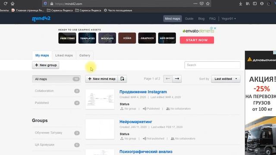
Task: Open Firefox account avatar icon
Action: coord(262,3)
